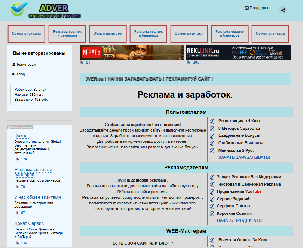Click the WEB-Мастерам section header
Image resolution: width=303 pixels, height=248 pixels.
tap(186, 231)
